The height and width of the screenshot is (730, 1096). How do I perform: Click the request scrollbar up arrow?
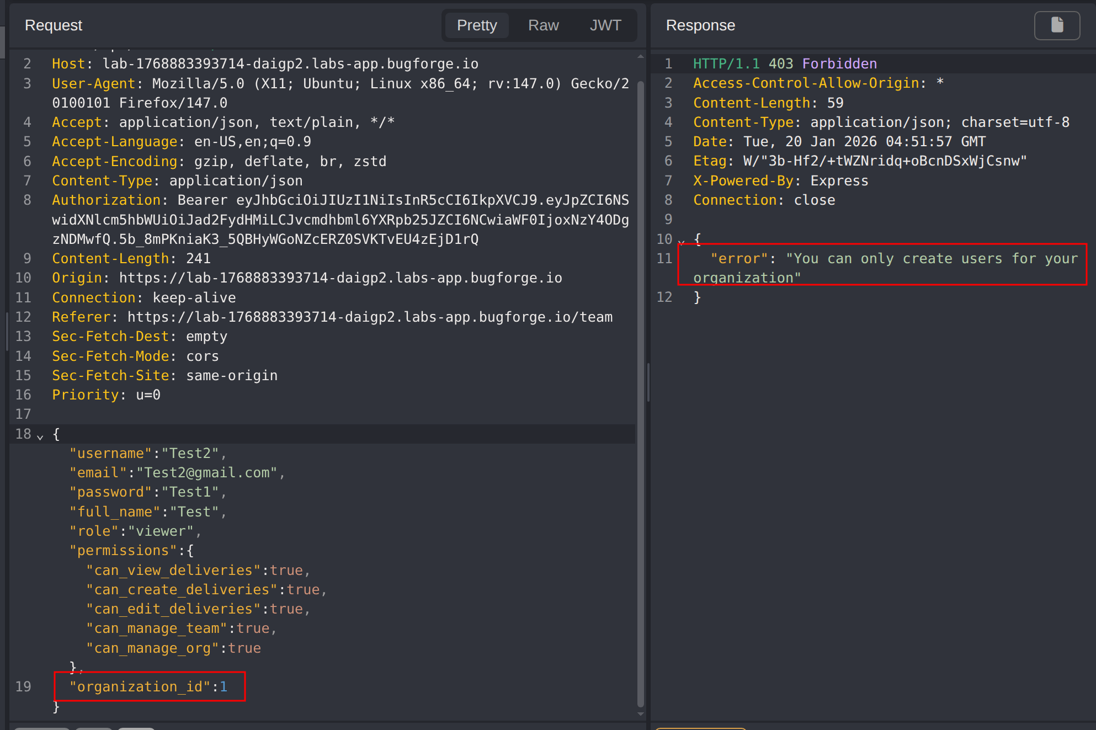[641, 56]
